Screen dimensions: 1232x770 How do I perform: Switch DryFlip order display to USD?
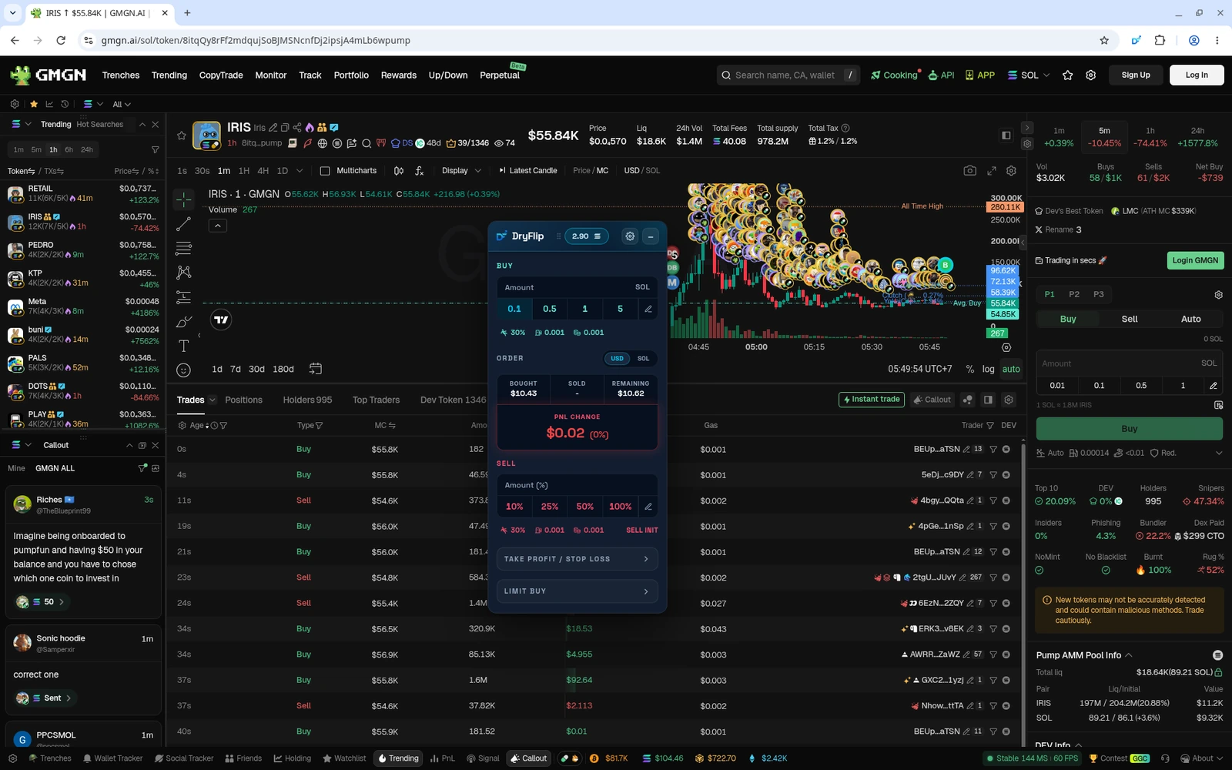tap(617, 358)
